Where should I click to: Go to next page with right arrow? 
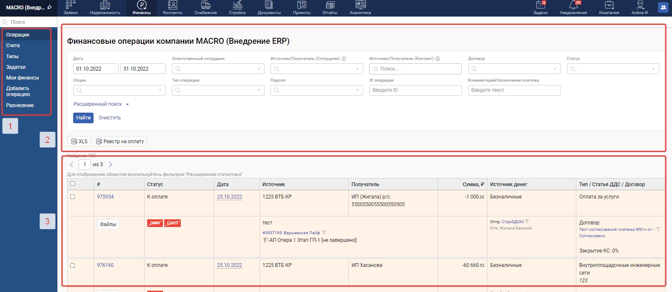tap(111, 164)
